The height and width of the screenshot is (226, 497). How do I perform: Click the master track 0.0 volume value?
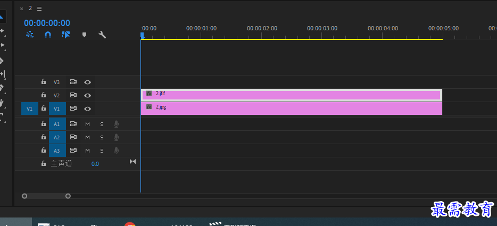(95, 164)
